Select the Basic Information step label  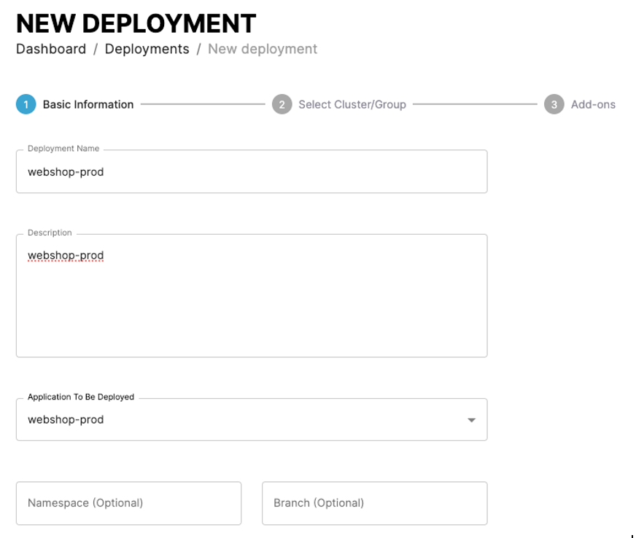tap(88, 104)
